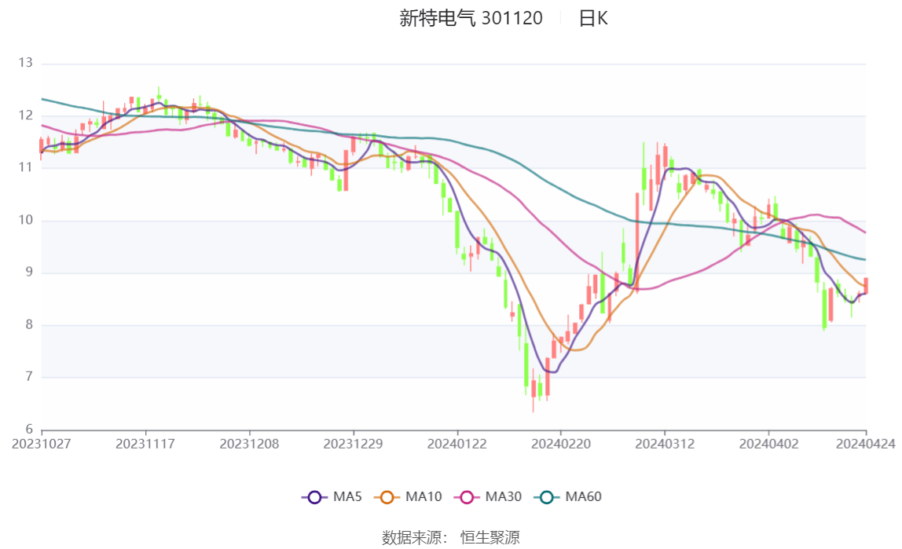This screenshot has height=549, width=902.
Task: Pick the 20240122 date on the x-axis
Action: pyautogui.click(x=457, y=444)
